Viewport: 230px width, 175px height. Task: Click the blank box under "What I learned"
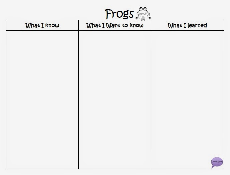coord(188,99)
